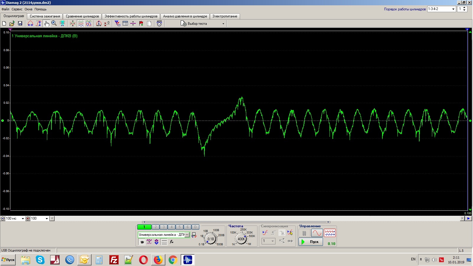Click the teal waveform stretch icon
Screen dimensions: 473x266
[x=62, y=23]
